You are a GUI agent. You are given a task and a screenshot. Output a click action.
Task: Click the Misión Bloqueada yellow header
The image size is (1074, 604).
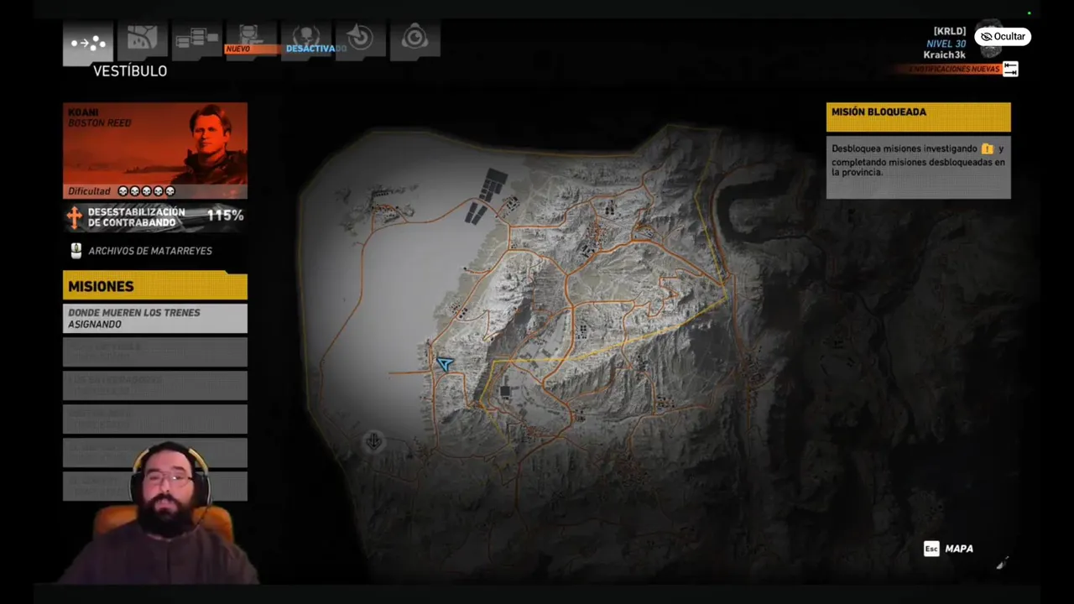point(918,117)
